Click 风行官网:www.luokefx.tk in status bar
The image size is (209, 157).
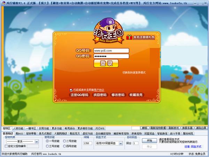click(x=46, y=154)
